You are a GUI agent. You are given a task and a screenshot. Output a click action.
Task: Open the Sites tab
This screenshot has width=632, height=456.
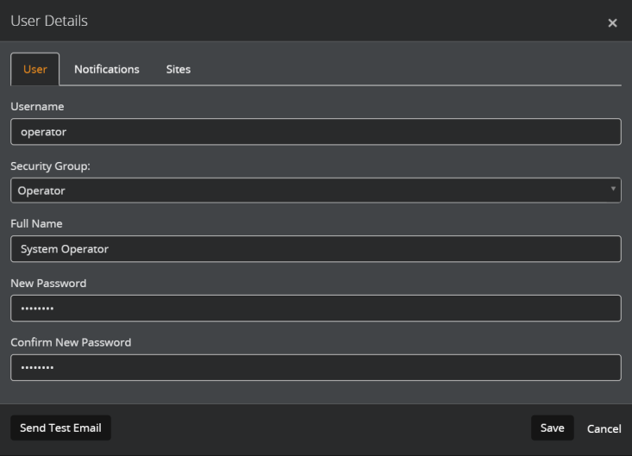[178, 69]
